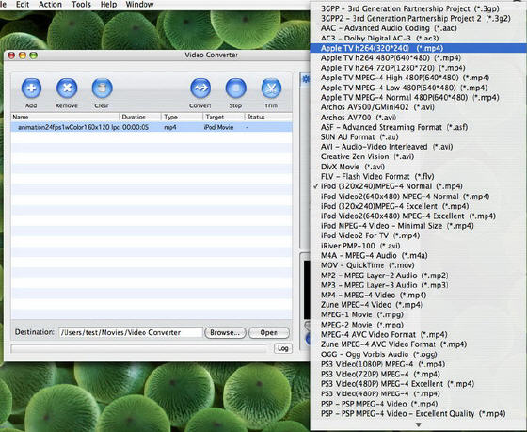Open the Trim scissors tool
Viewport: 527px width, 432px height.
[271, 88]
